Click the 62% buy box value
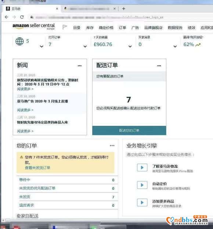The image size is (213, 229). [x=189, y=44]
